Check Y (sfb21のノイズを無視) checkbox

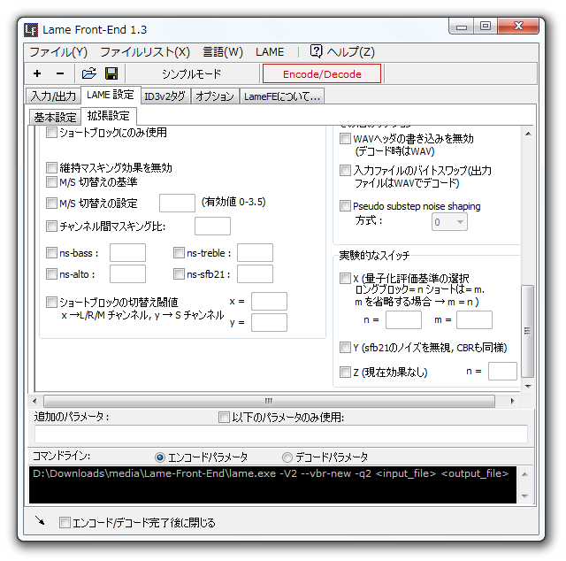pyautogui.click(x=346, y=348)
